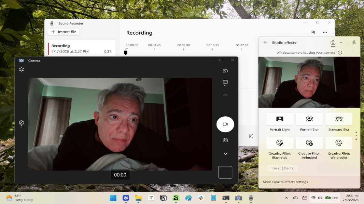Click the Studio effects camera preview

coord(309,82)
